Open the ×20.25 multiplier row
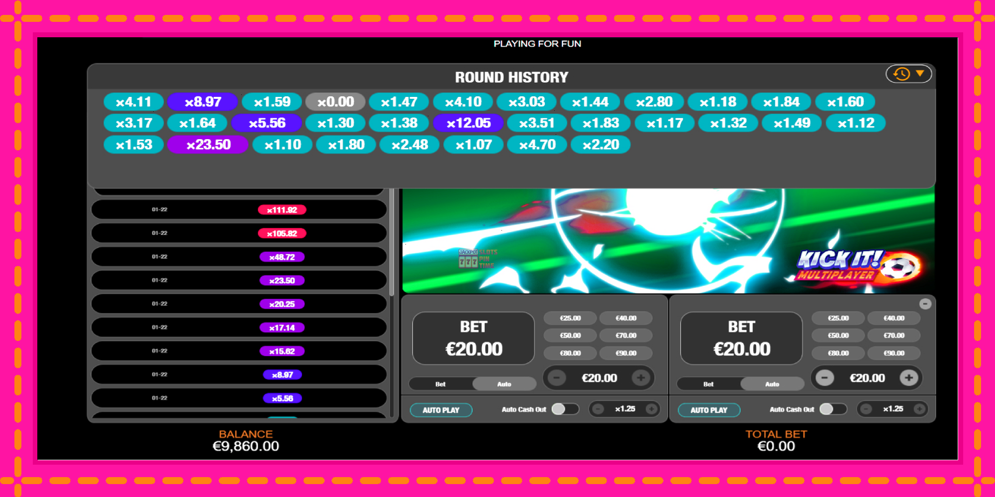The width and height of the screenshot is (995, 497). tap(239, 304)
